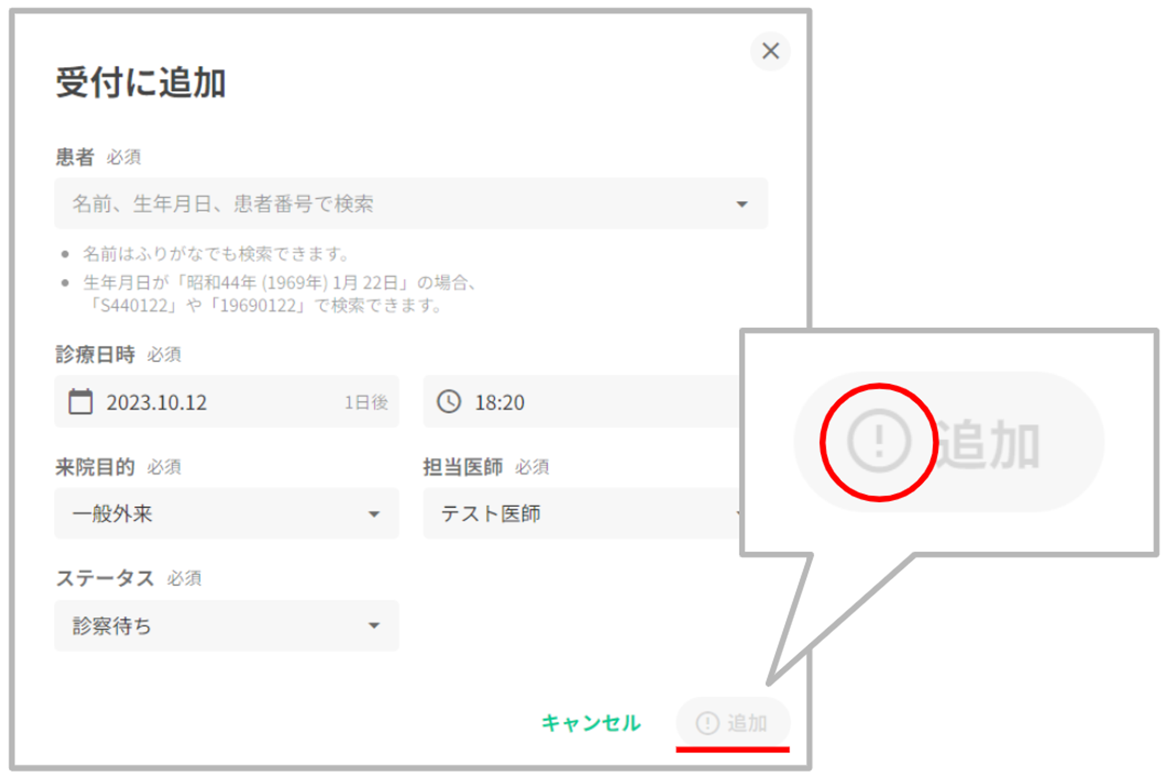Viewport: 1170px width, 779px height.
Task: Click the calendar icon in date field
Action: pyautogui.click(x=81, y=402)
